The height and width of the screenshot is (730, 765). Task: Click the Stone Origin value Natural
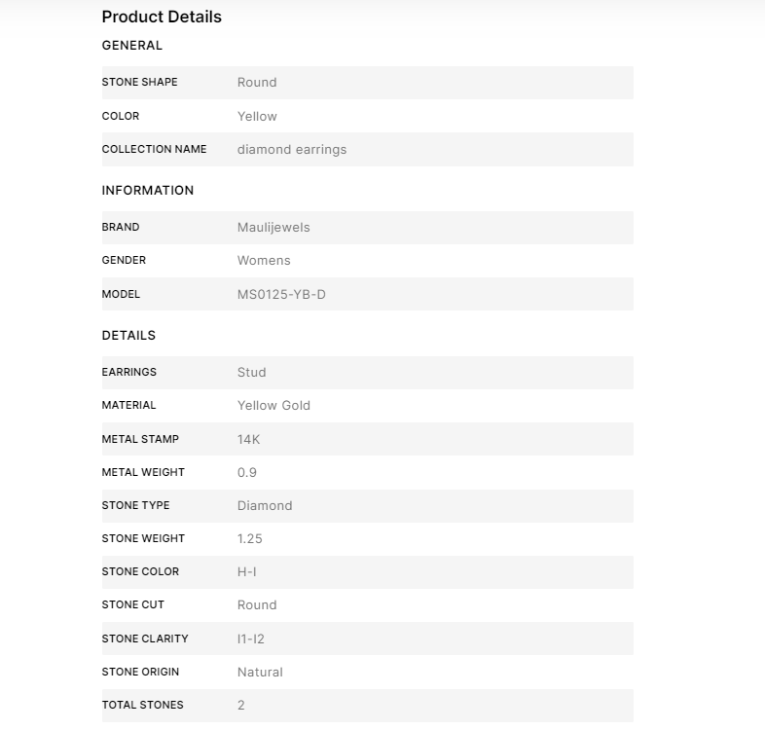[x=260, y=672]
